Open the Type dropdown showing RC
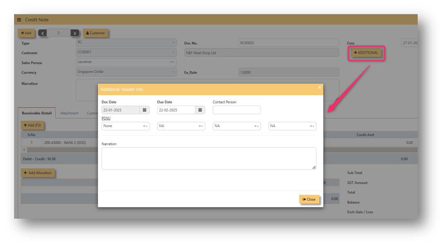 coord(126,43)
